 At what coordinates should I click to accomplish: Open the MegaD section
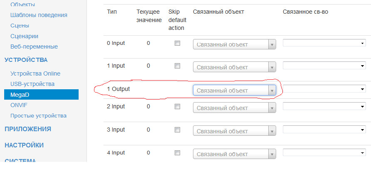click(20, 95)
